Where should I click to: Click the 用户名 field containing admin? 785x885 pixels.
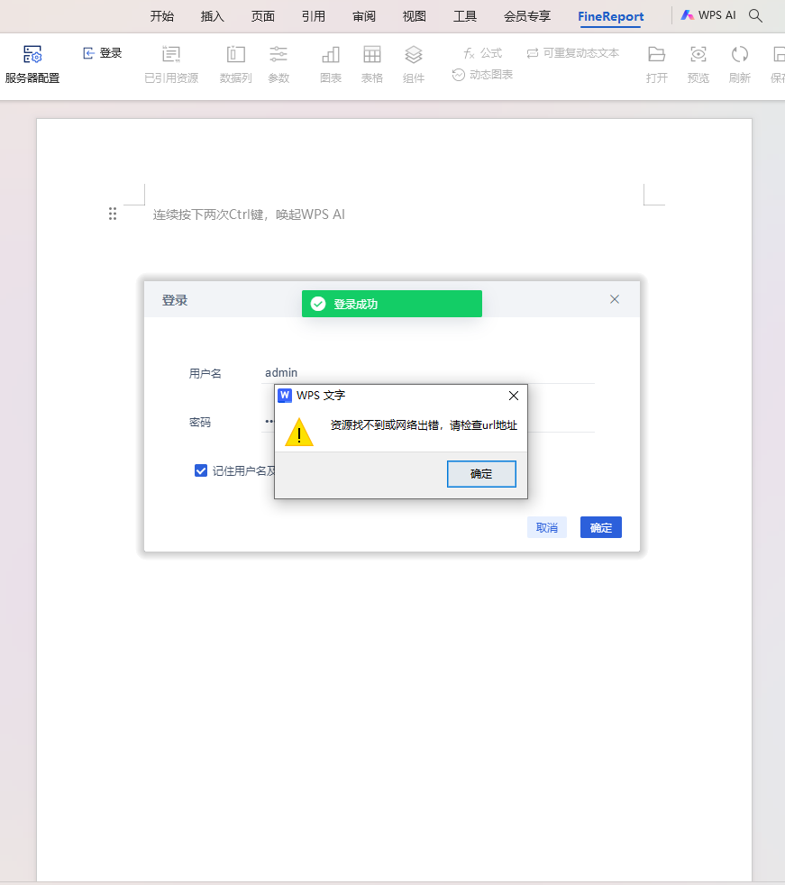click(428, 372)
